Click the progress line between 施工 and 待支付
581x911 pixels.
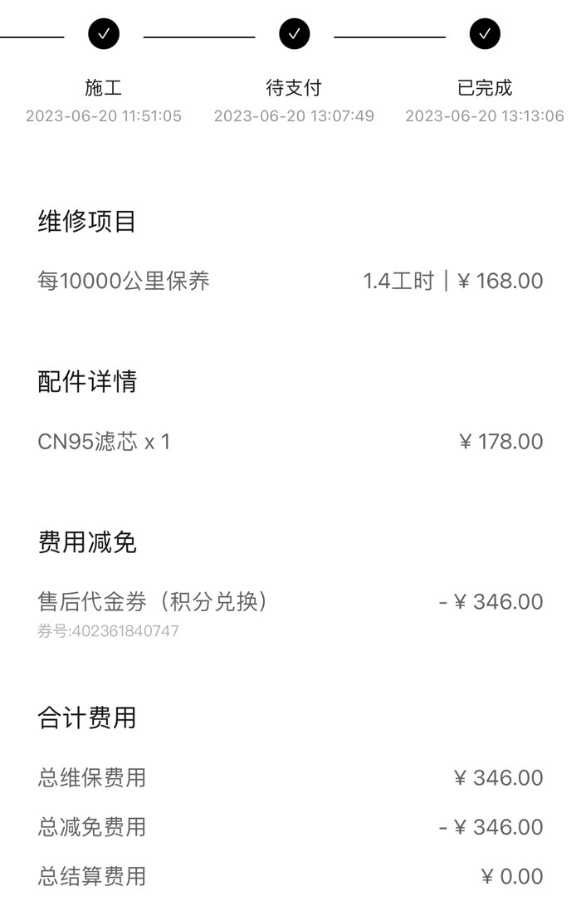coord(199,37)
